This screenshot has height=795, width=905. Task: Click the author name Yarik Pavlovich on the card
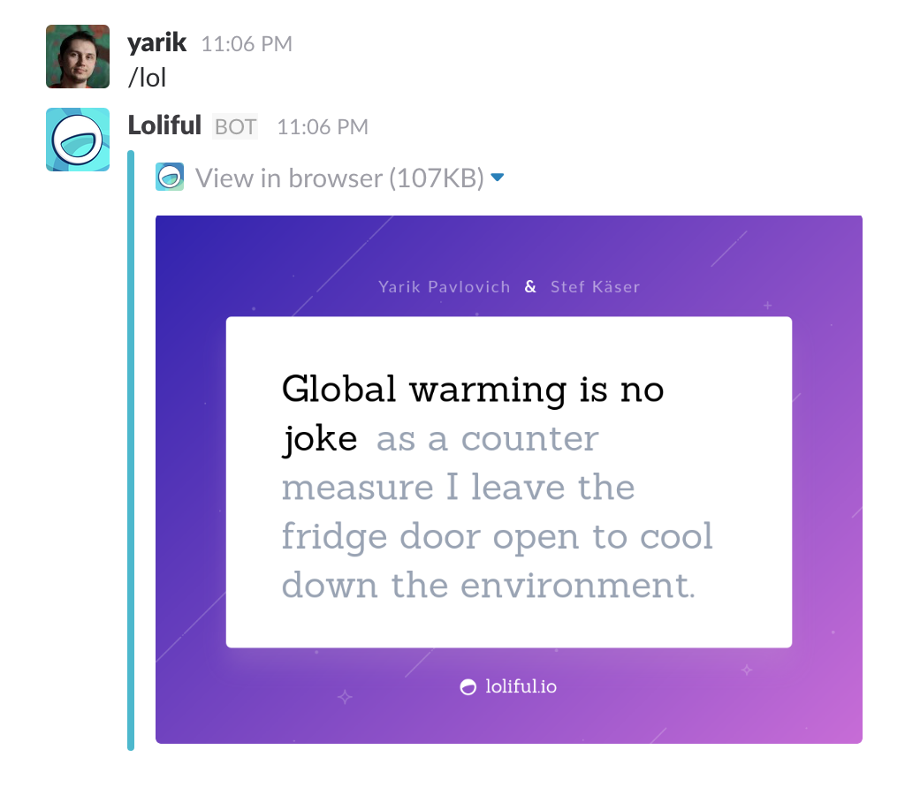(x=444, y=286)
